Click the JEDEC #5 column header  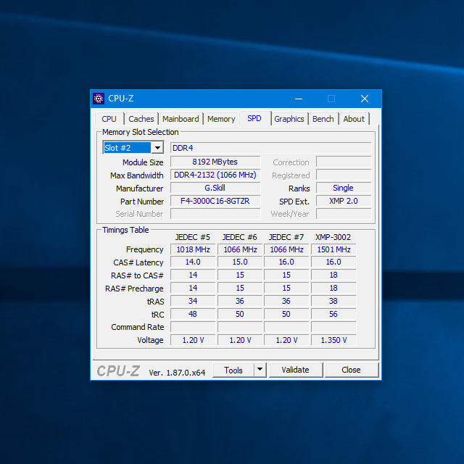pos(193,237)
